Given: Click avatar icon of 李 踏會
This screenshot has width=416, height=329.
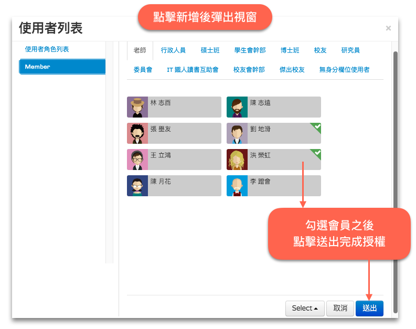Looking at the screenshot, I should (x=237, y=186).
